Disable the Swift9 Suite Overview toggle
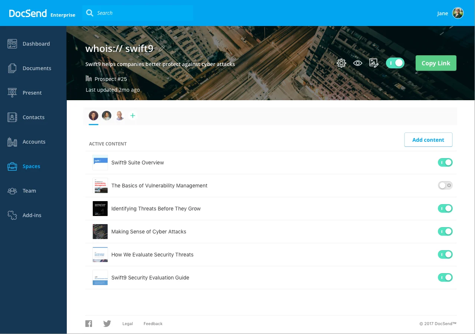Viewport: 475px width, 334px height. coord(445,162)
